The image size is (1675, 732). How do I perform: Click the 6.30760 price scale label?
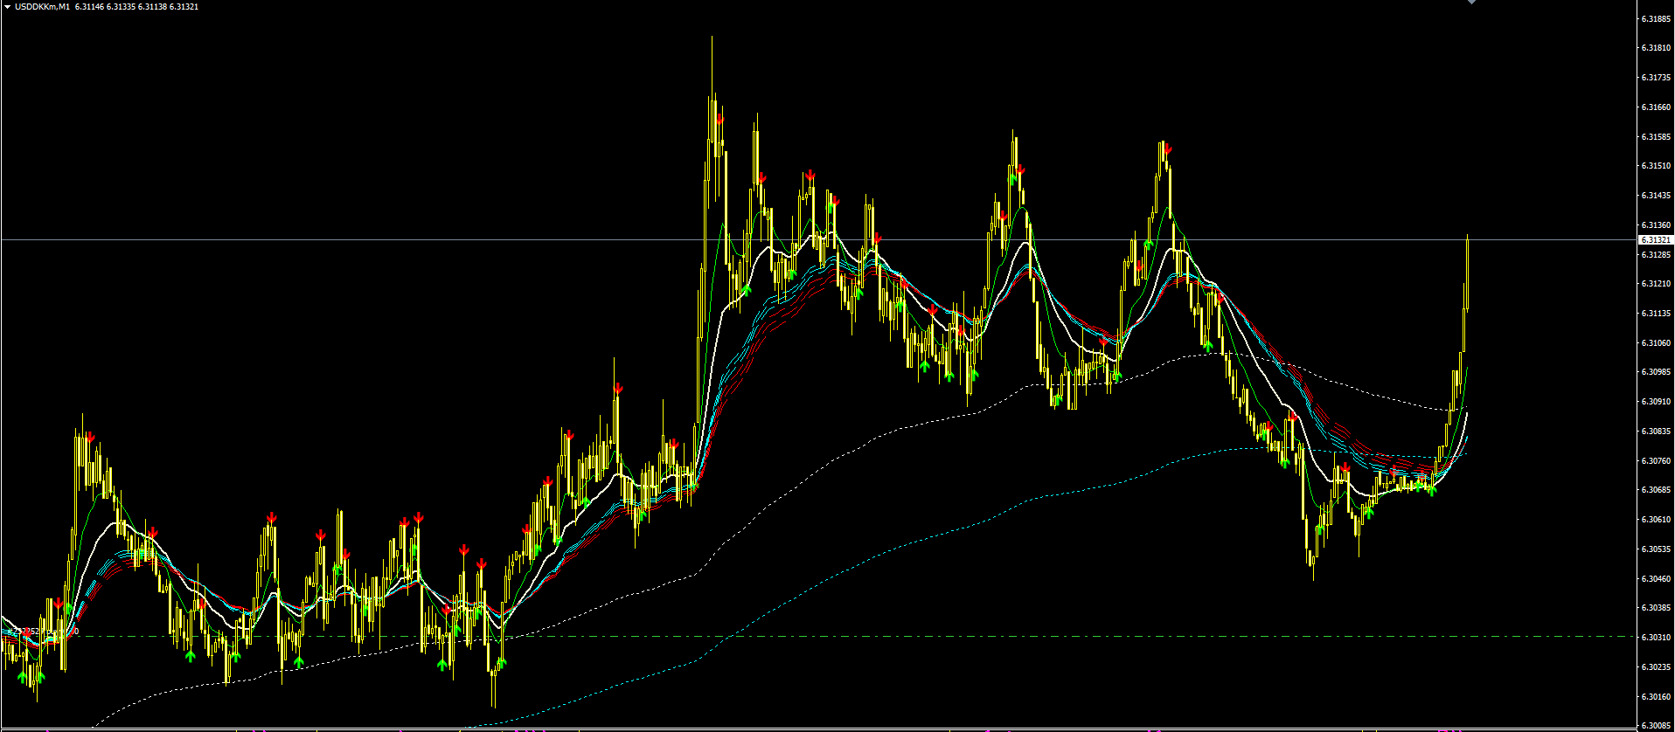click(x=1656, y=461)
